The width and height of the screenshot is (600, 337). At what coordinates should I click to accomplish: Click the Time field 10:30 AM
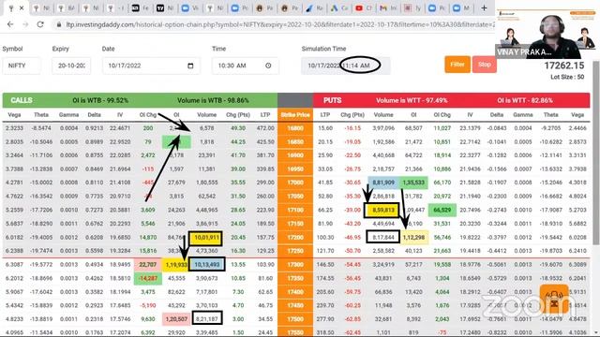pyautogui.click(x=246, y=66)
